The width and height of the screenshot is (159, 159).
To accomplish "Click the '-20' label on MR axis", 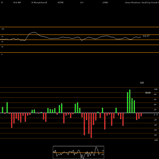I will click(155, 120).
